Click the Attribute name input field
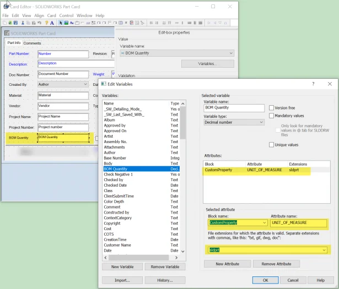The width and height of the screenshot is (339, 289). click(298, 222)
